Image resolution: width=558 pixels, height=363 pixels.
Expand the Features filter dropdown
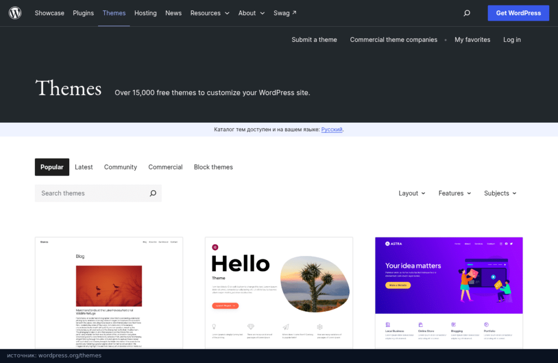pos(454,193)
